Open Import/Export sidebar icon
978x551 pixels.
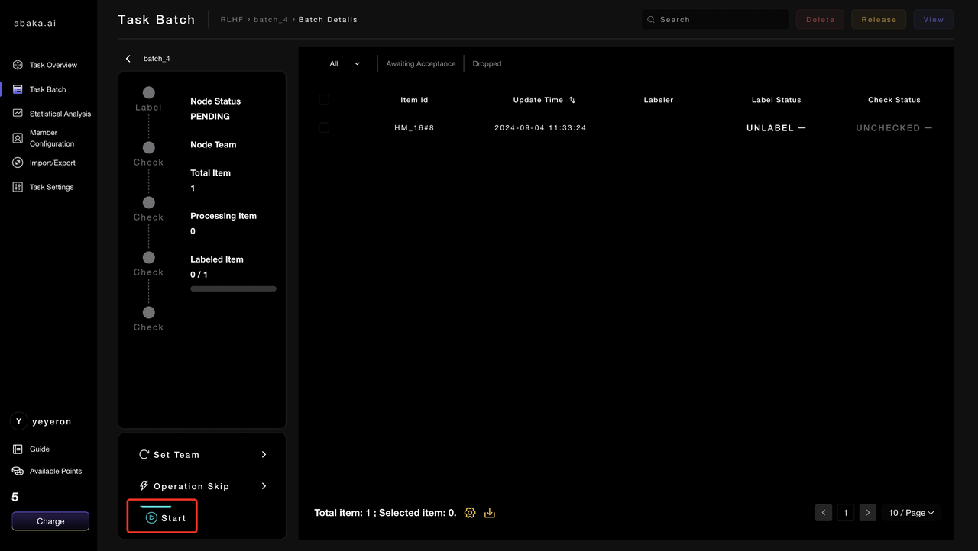tap(18, 163)
